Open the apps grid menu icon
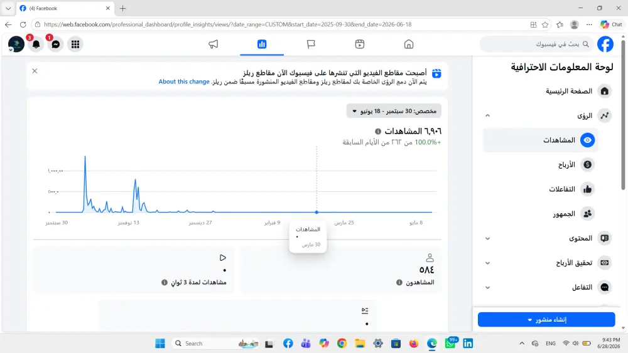The height and width of the screenshot is (353, 628). pos(75,44)
